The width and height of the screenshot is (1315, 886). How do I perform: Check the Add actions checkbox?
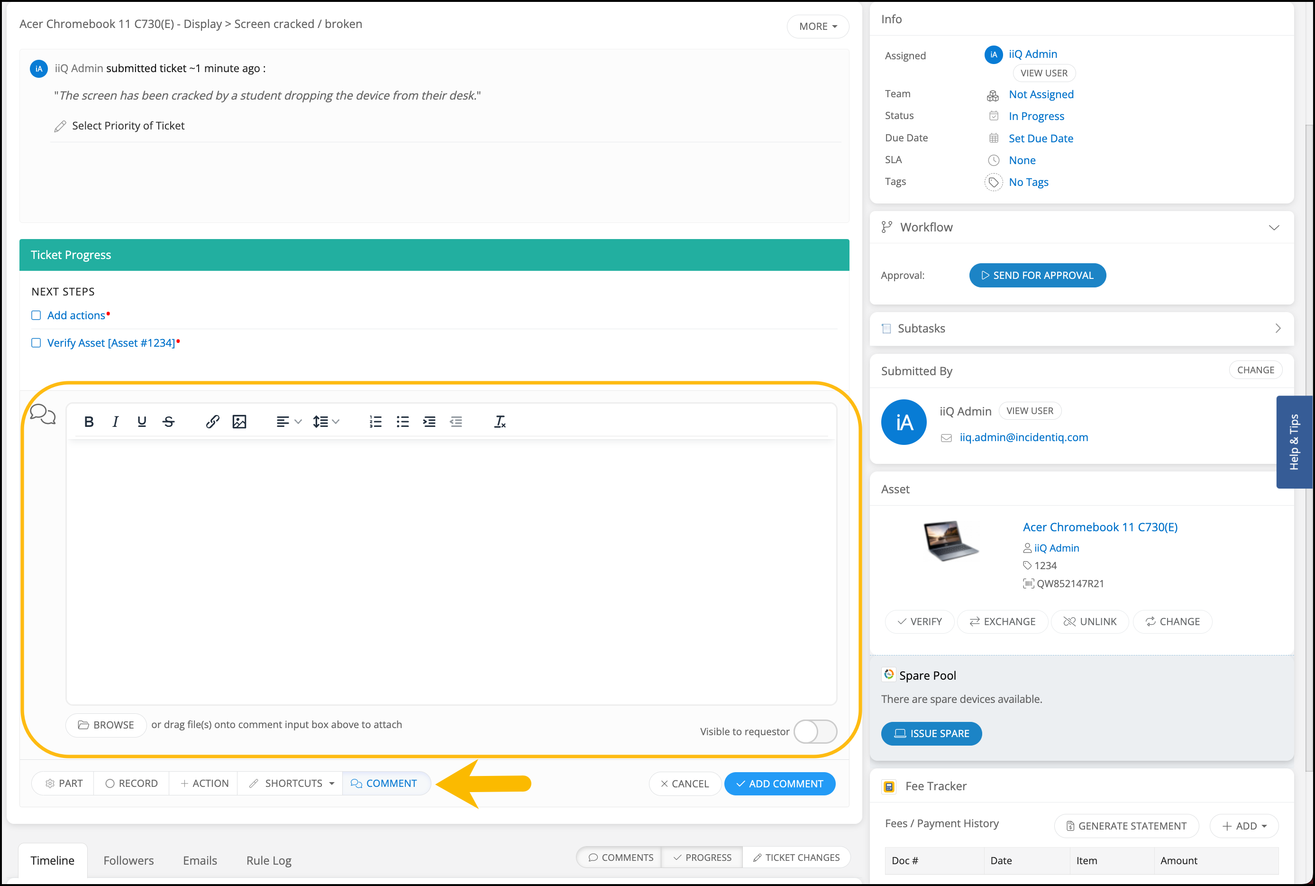pos(36,315)
